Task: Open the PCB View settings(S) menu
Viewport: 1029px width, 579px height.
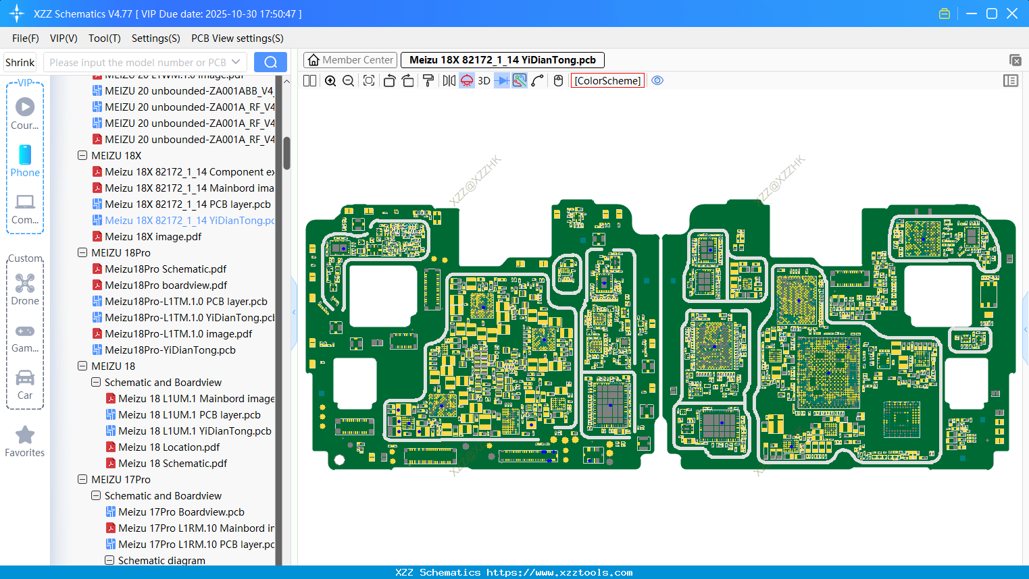Action: 237,38
